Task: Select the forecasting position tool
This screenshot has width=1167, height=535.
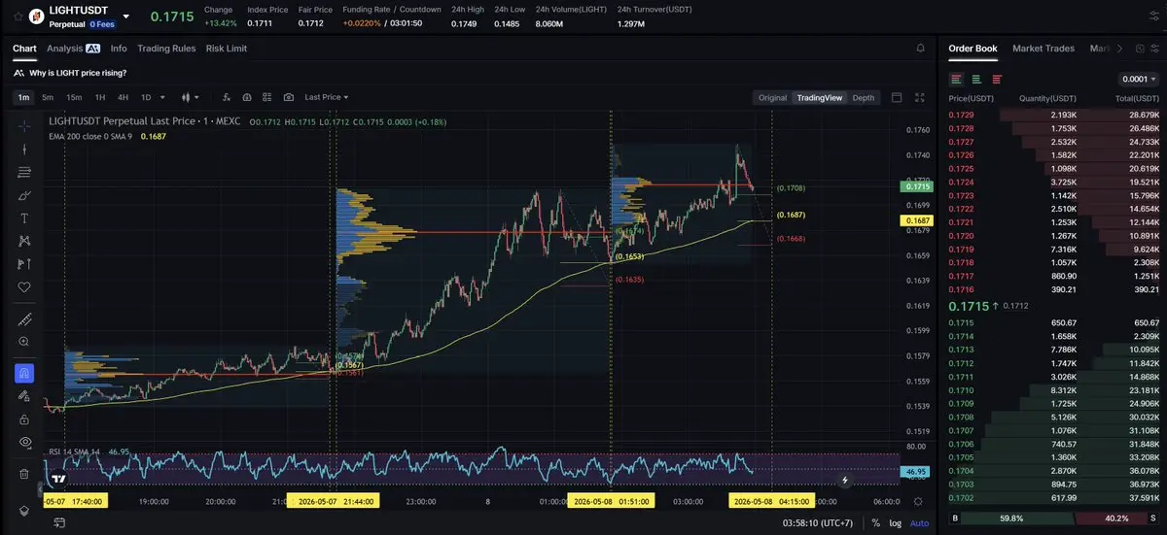Action: 24,264
